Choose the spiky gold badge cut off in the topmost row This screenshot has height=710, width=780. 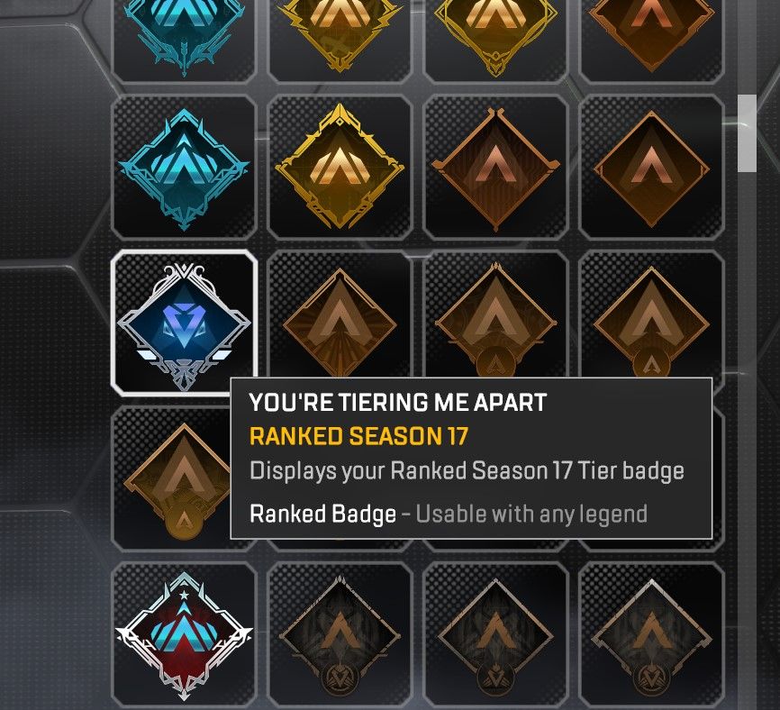click(340, 40)
